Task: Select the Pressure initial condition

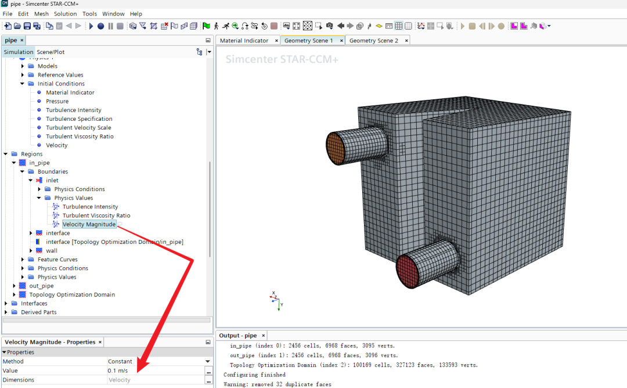Action: [x=57, y=101]
